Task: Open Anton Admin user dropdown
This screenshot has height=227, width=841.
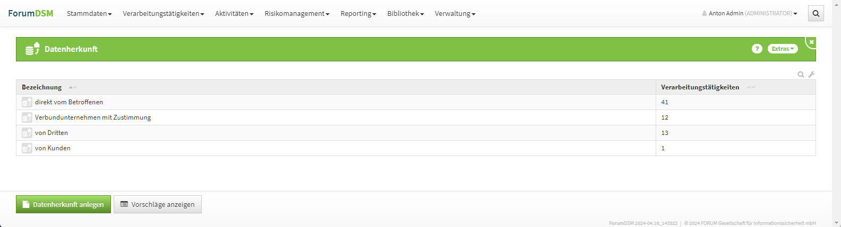Action: pyautogui.click(x=750, y=14)
